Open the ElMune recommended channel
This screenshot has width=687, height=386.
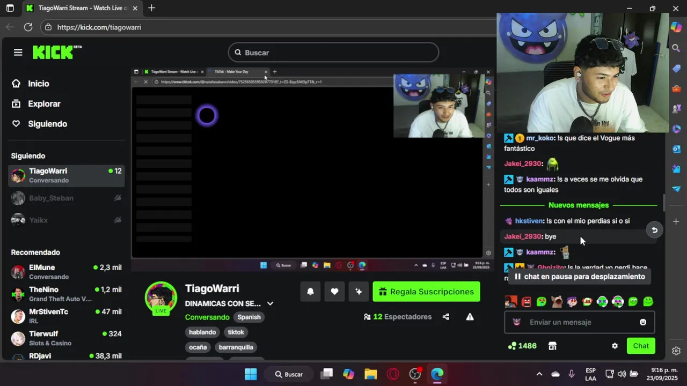coord(67,272)
